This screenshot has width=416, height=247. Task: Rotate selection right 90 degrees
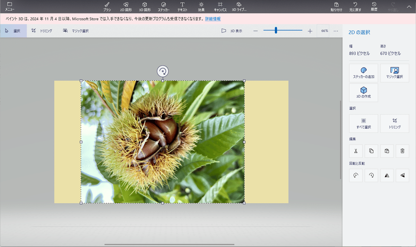pyautogui.click(x=371, y=176)
